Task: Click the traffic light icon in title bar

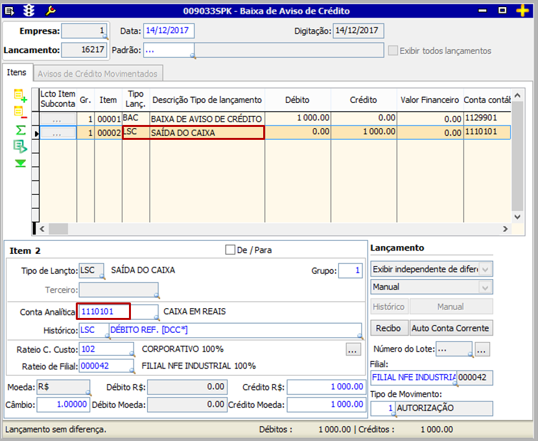Action: (29, 10)
